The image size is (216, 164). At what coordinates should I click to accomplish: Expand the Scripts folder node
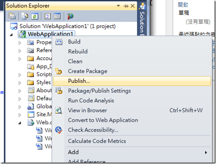(20, 75)
